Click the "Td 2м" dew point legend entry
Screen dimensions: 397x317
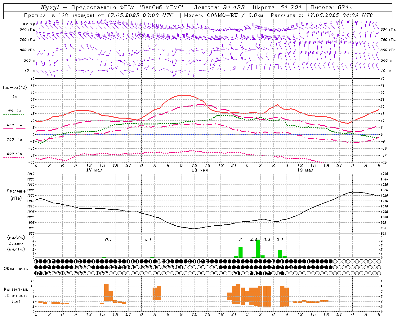[14, 111]
